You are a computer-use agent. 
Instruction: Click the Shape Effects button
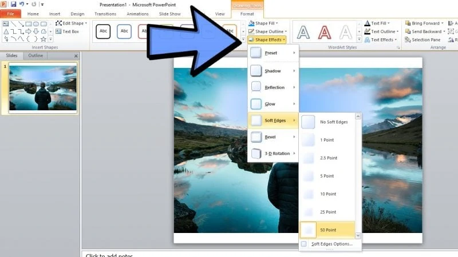(267, 39)
